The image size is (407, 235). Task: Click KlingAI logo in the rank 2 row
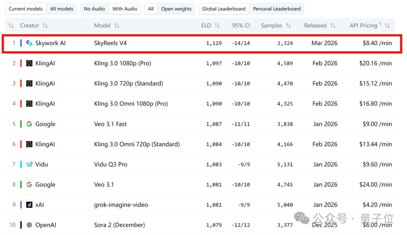coord(29,63)
